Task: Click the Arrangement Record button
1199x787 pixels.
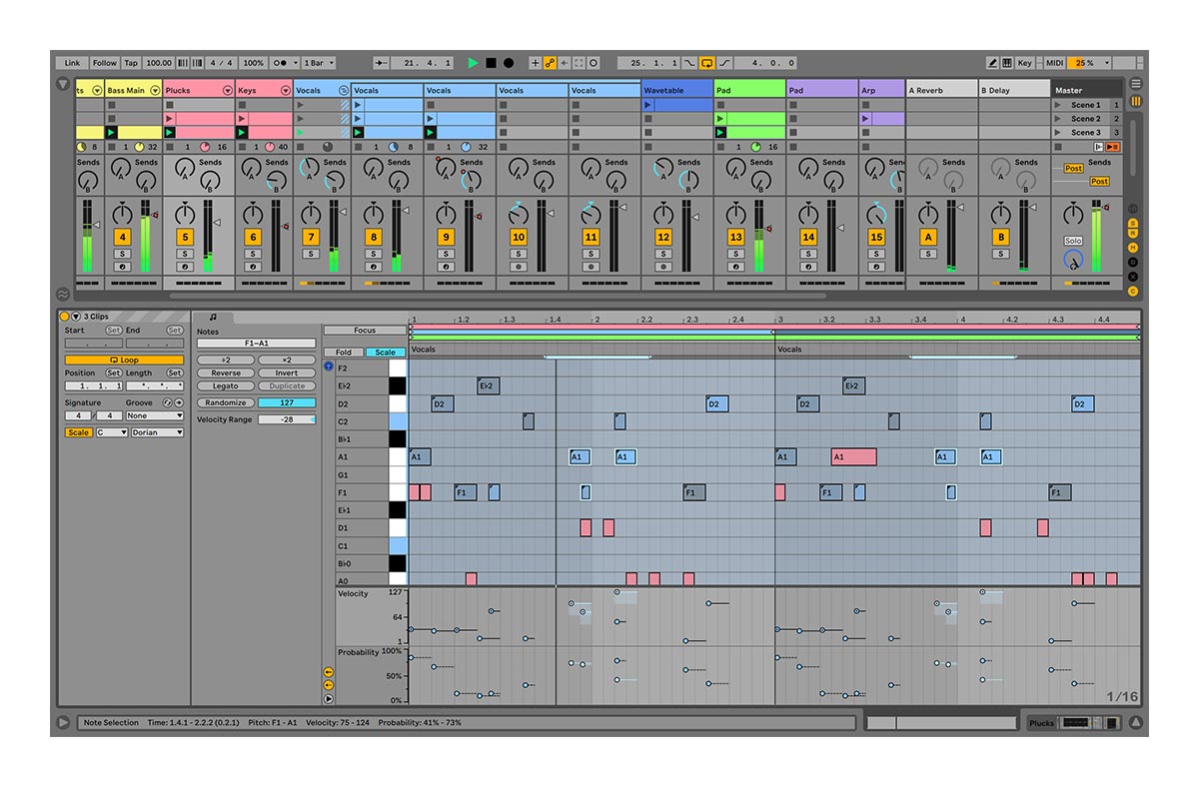Action: click(x=509, y=63)
